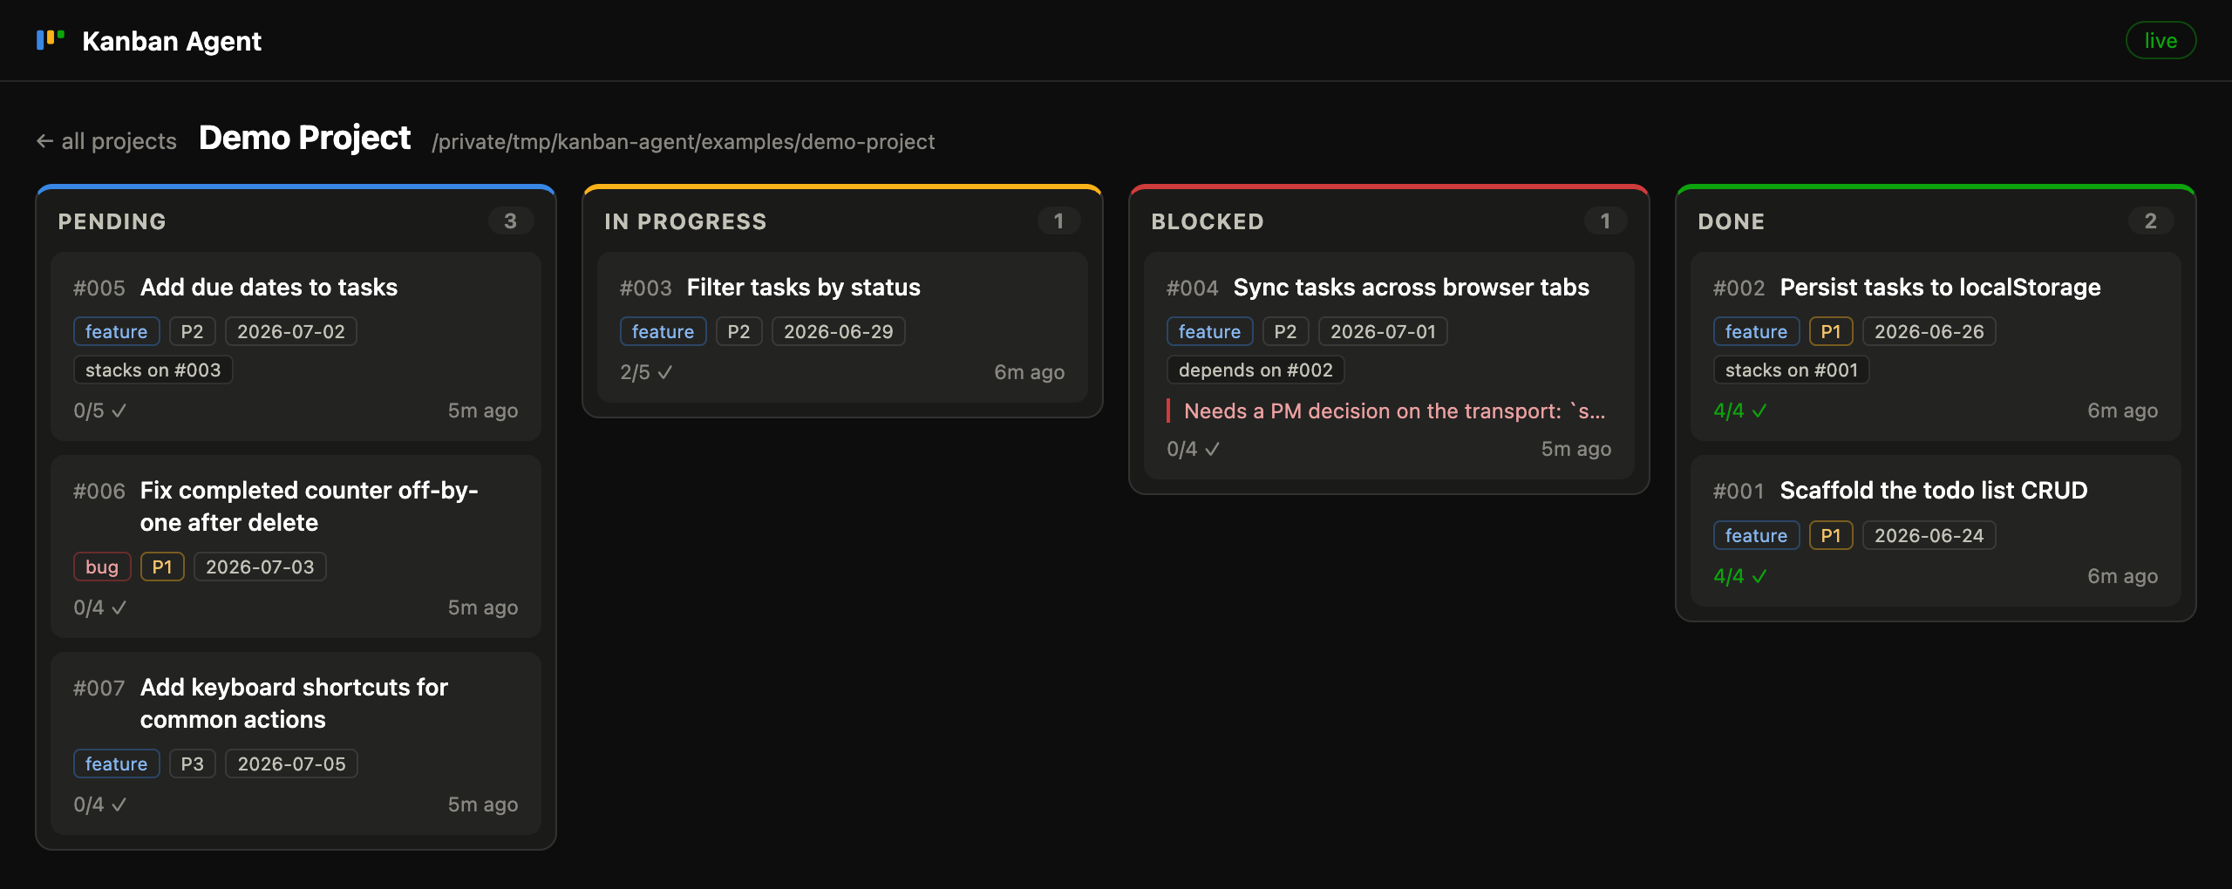Click due date 2026-06-29
2232x889 pixels.
[838, 331]
